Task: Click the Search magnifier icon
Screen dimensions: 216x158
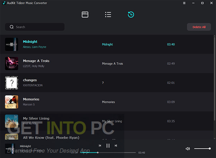Action: click(x=12, y=27)
